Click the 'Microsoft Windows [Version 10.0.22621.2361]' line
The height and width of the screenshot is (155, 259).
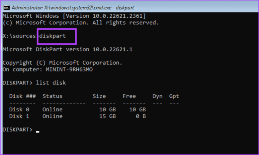[74, 16]
